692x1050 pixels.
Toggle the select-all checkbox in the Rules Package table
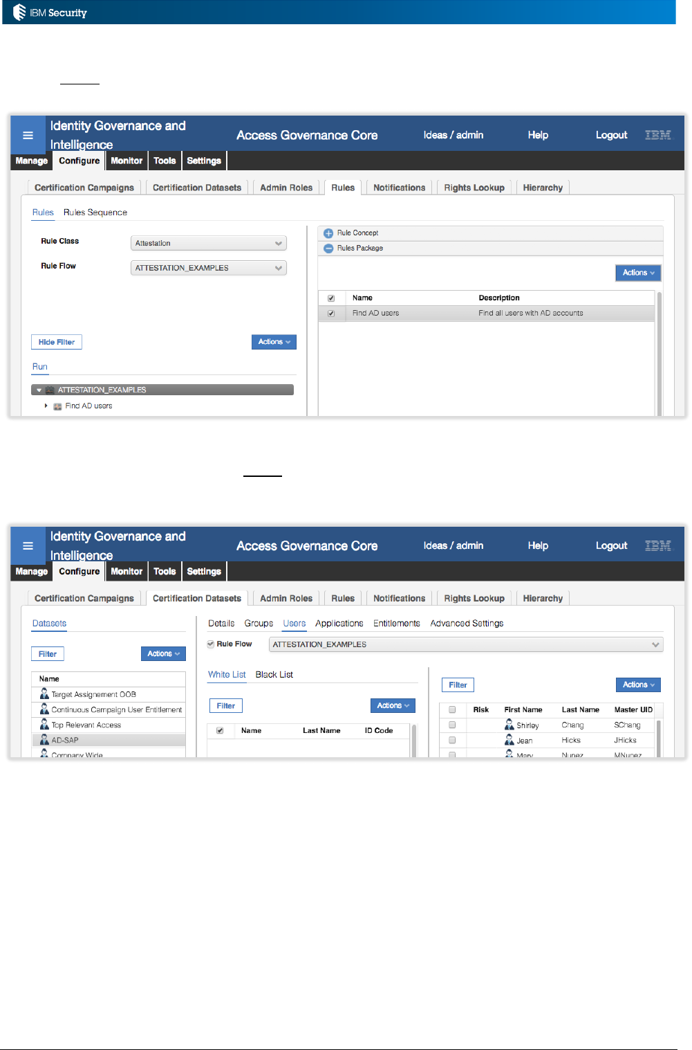tap(331, 298)
